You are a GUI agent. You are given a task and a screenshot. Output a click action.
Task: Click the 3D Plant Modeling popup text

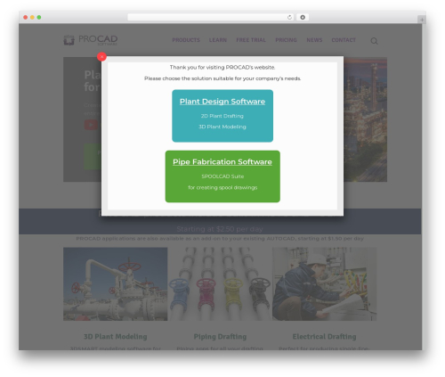pyautogui.click(x=222, y=127)
